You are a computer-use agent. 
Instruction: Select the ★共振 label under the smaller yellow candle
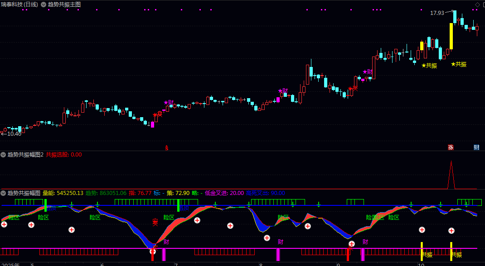[429, 66]
